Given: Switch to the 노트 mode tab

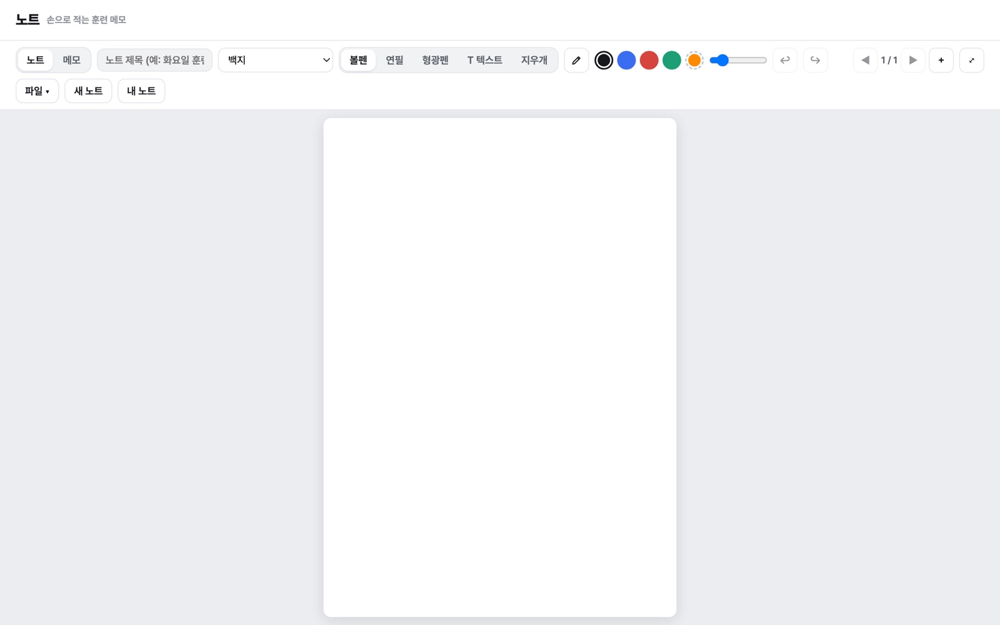Looking at the screenshot, I should [36, 60].
